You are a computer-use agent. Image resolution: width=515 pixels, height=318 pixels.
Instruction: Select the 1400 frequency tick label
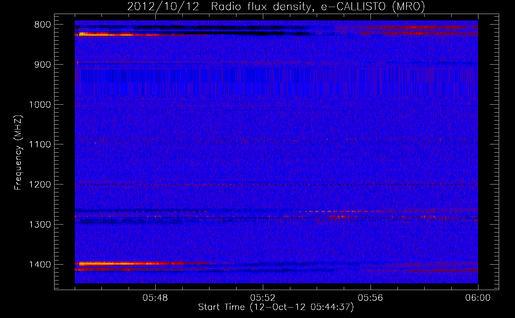40,265
